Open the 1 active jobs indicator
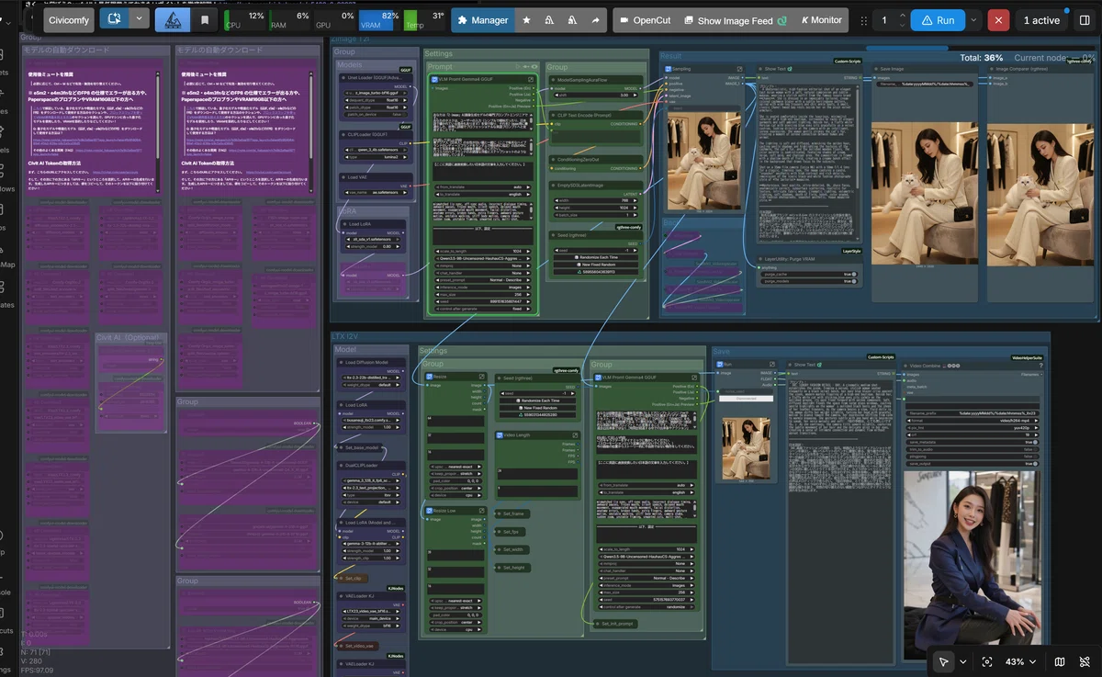 coord(1041,19)
